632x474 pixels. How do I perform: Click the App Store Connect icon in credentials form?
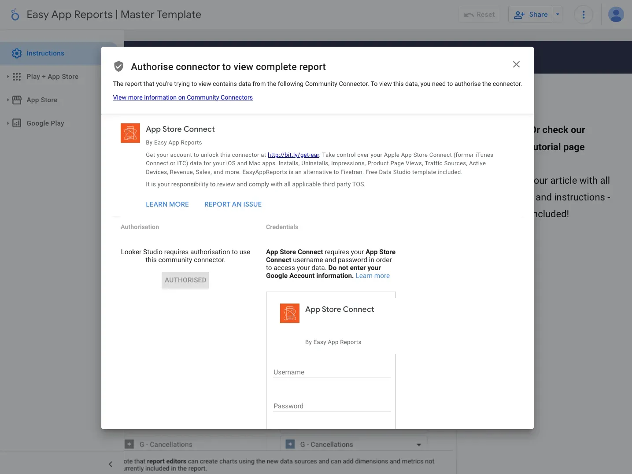tap(290, 313)
